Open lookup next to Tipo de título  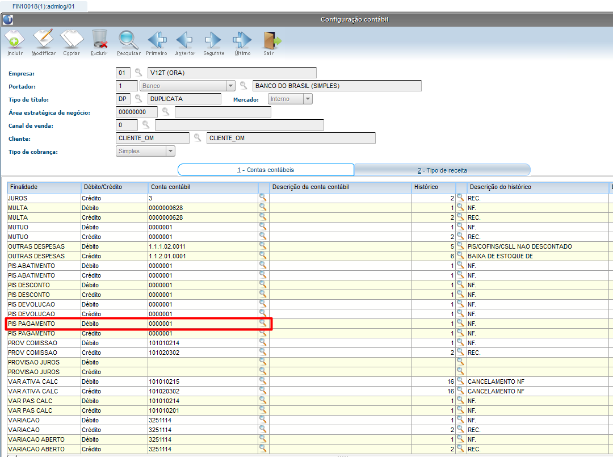click(138, 99)
